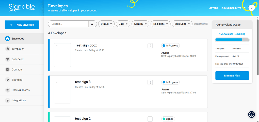The height and width of the screenshot is (122, 259).
Task: Click the J user avatar
Action: 251,8
